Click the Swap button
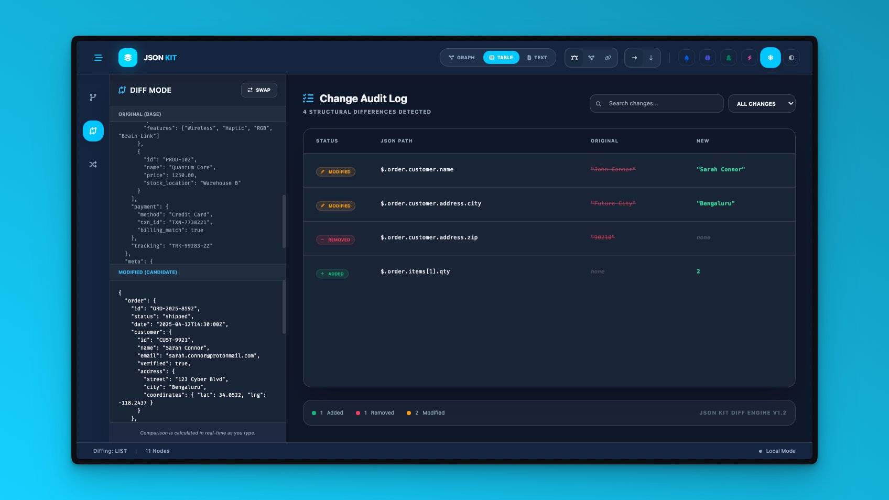 coord(259,90)
